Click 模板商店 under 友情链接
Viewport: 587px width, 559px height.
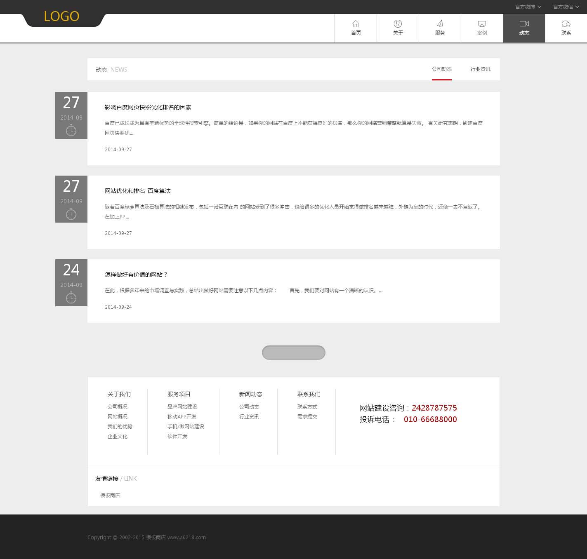click(x=110, y=496)
